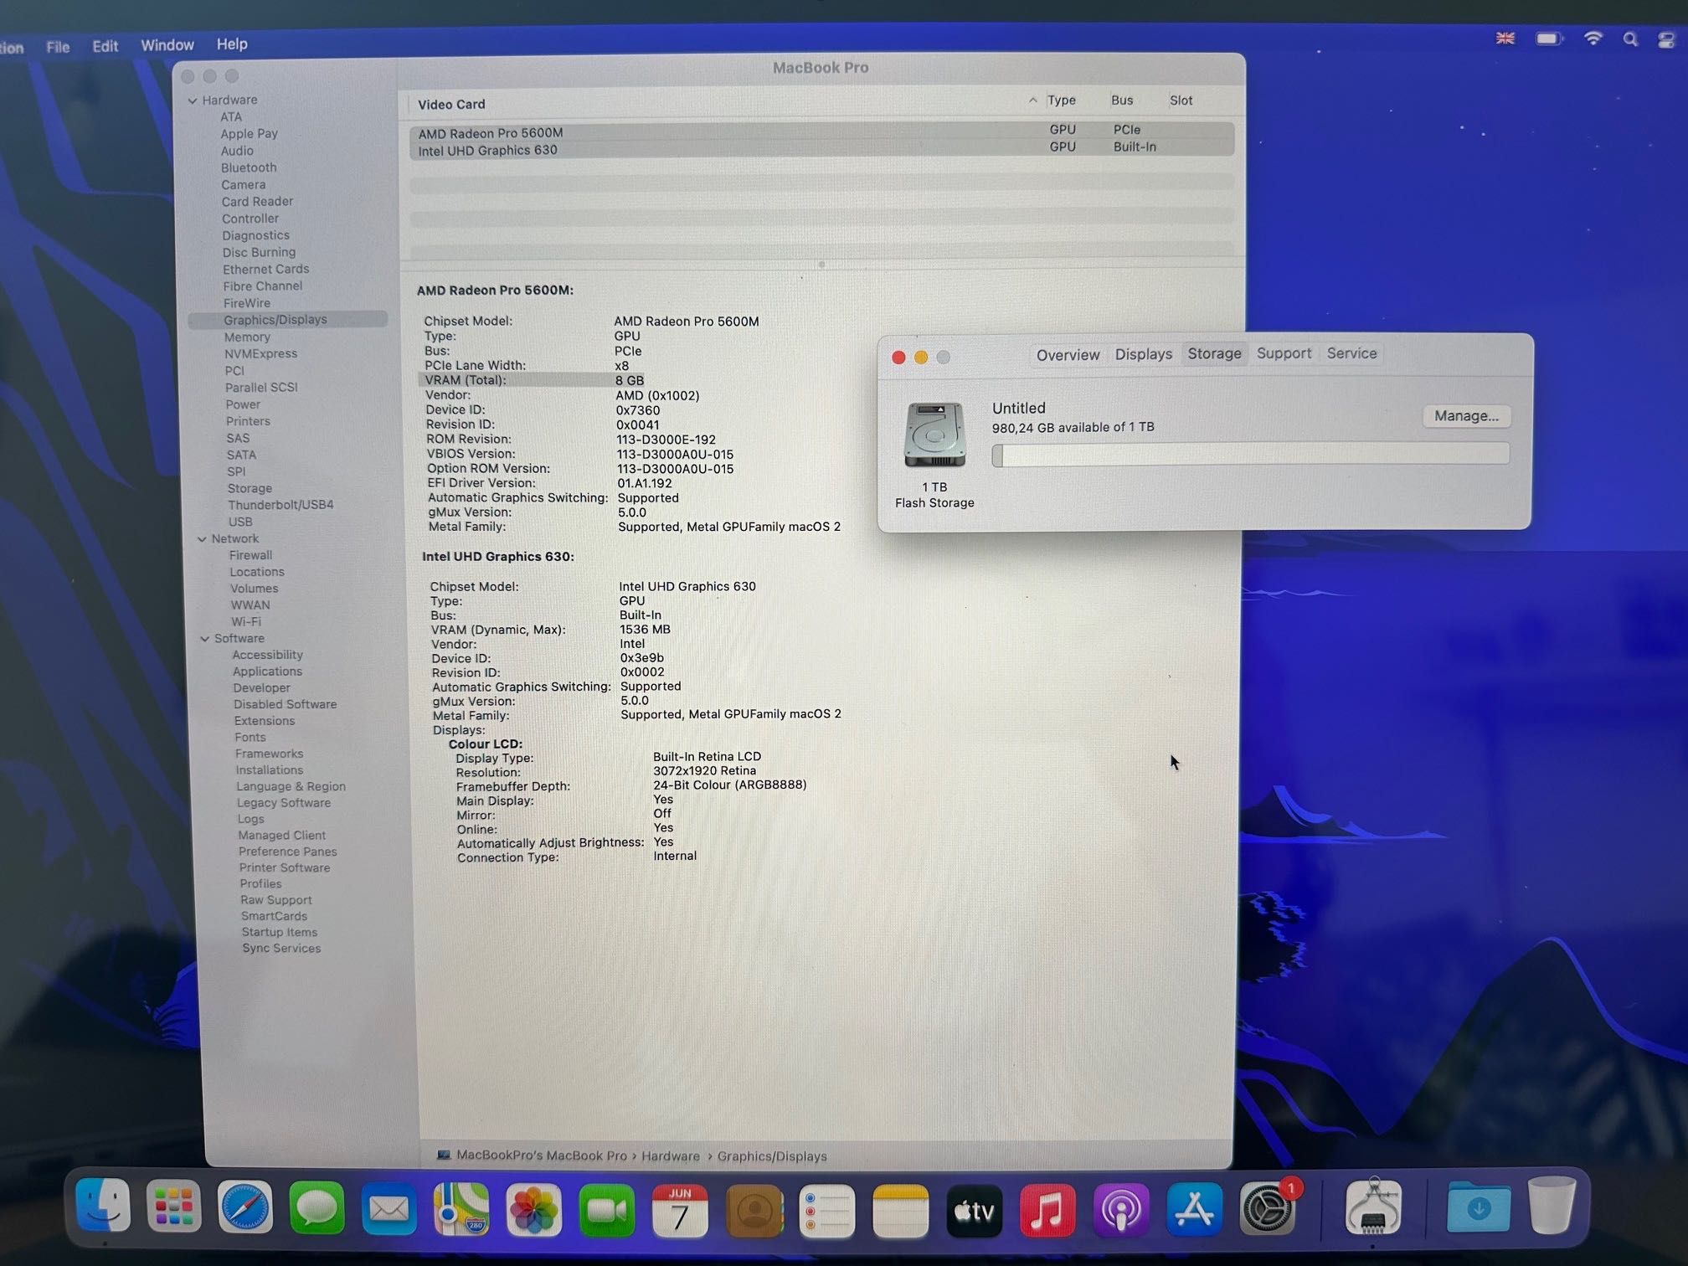
Task: Open Reminders app in the Dock
Action: click(x=827, y=1211)
